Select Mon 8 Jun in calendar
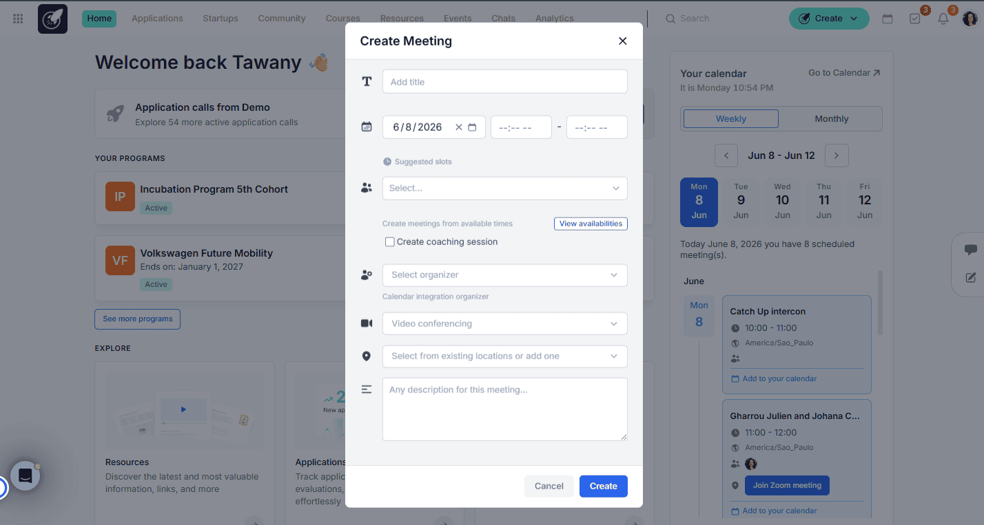This screenshot has height=525, width=984. coord(699,202)
